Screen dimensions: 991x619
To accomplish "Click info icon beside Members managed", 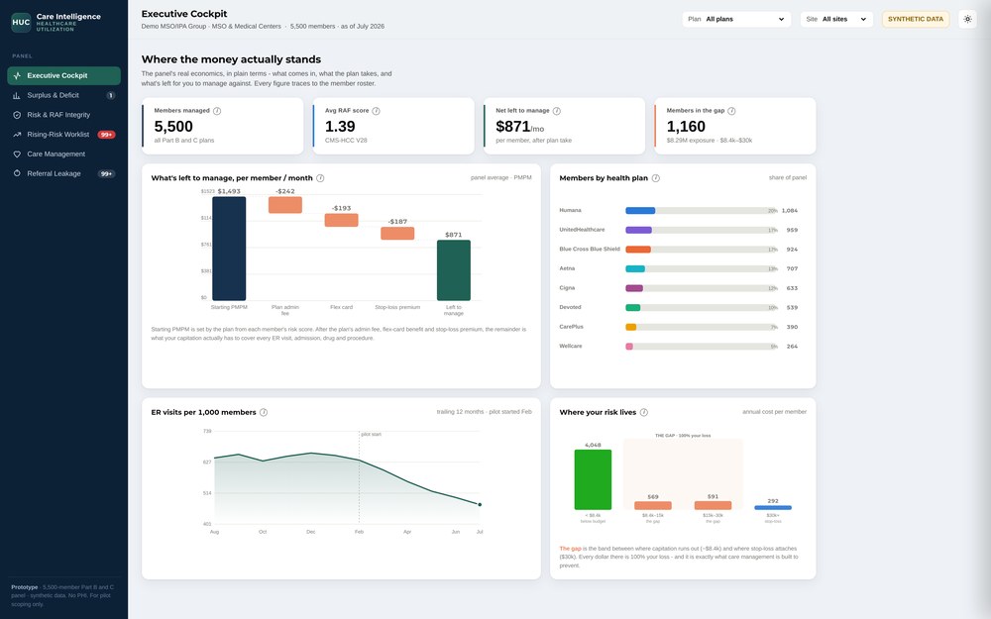I will [217, 111].
